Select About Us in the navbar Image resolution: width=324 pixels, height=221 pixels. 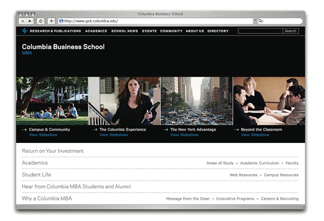coord(194,31)
